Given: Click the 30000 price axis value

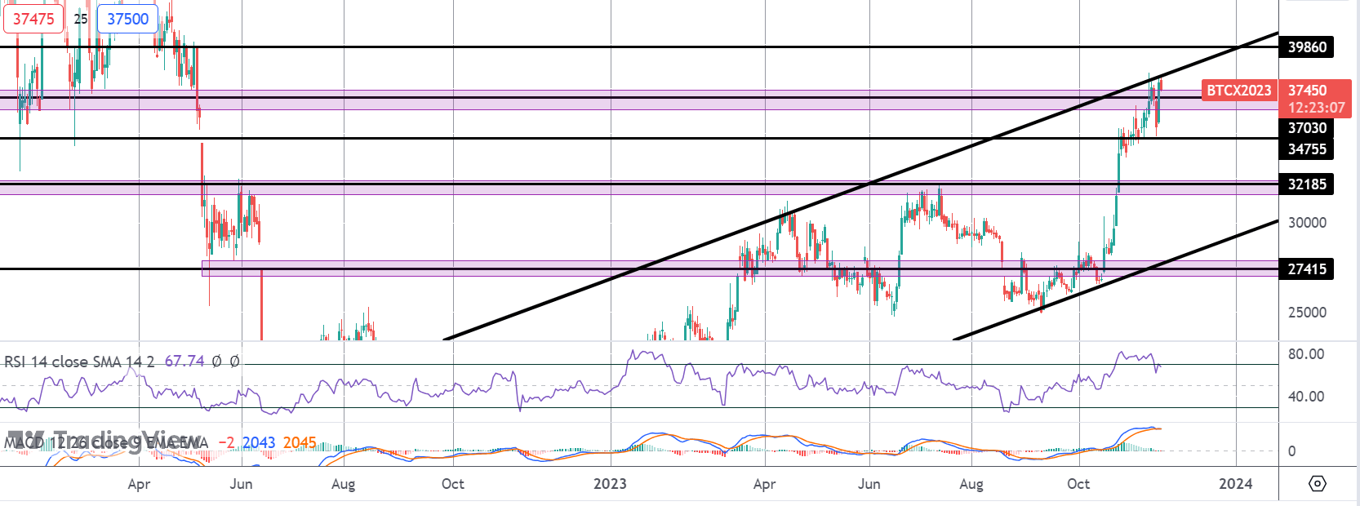Looking at the screenshot, I should (x=1307, y=222).
